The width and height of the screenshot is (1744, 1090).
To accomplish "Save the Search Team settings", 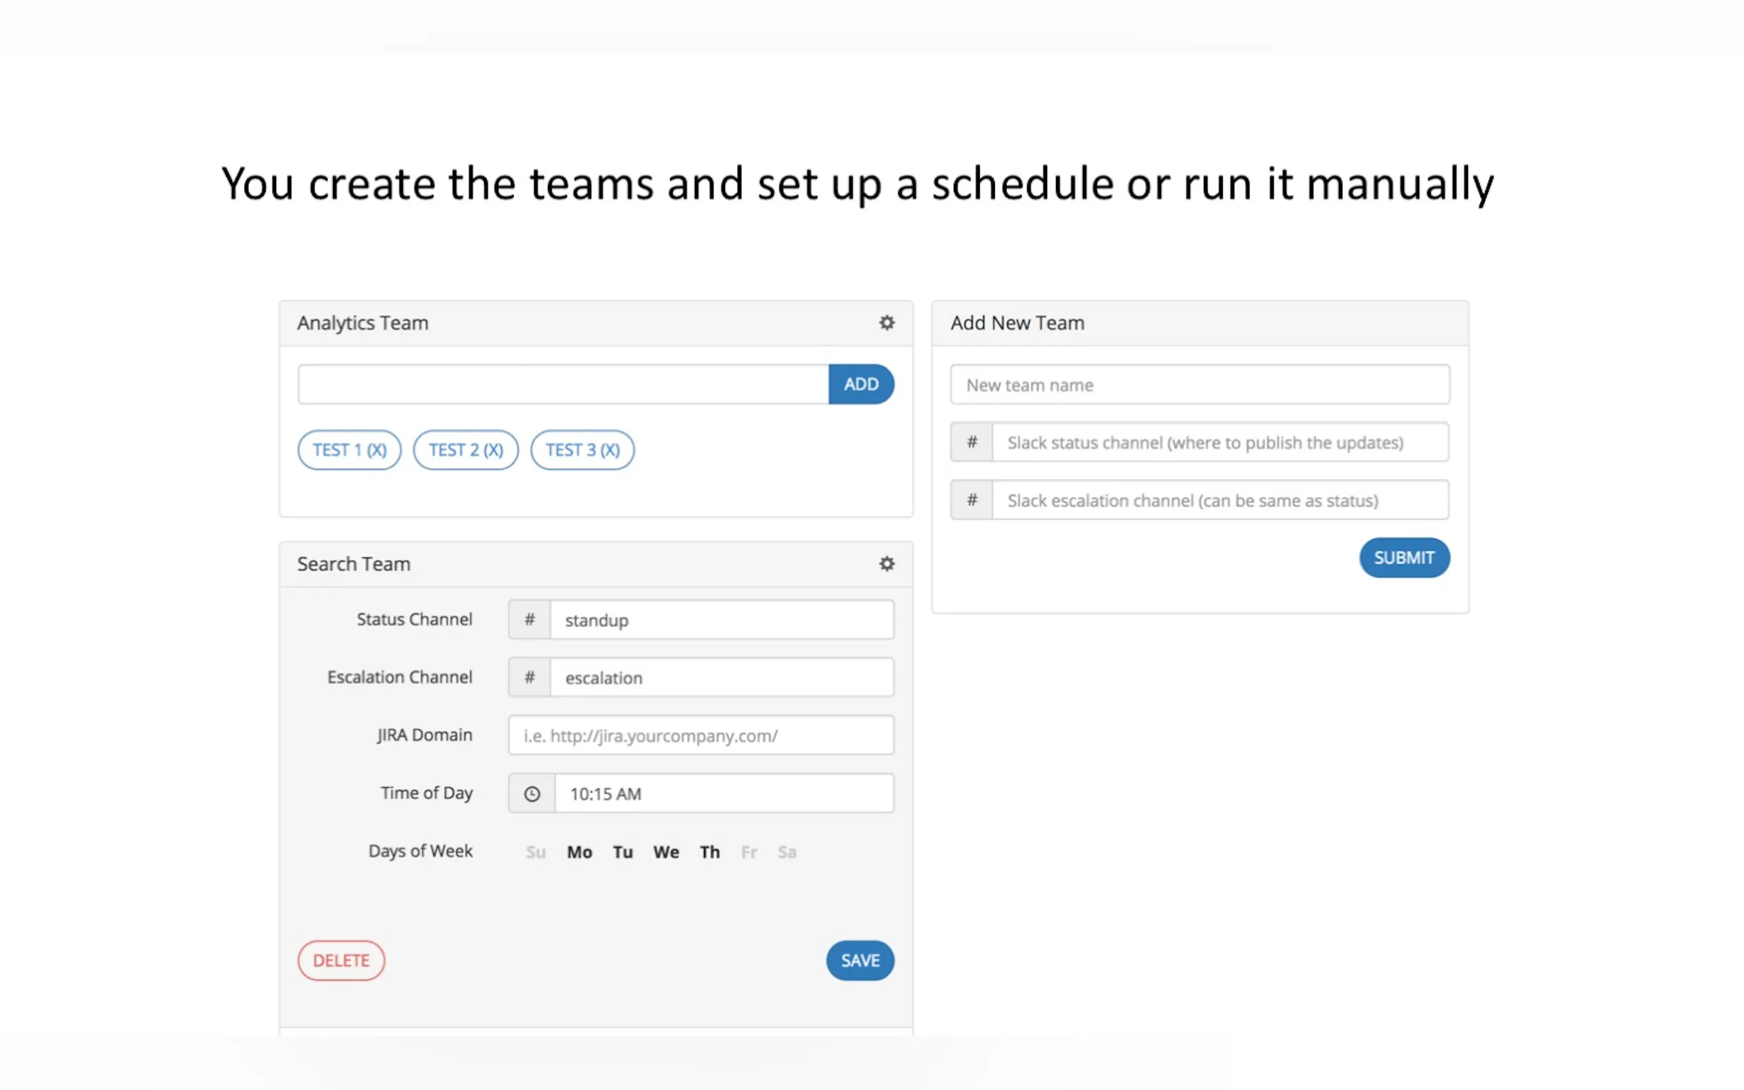I will 860,960.
